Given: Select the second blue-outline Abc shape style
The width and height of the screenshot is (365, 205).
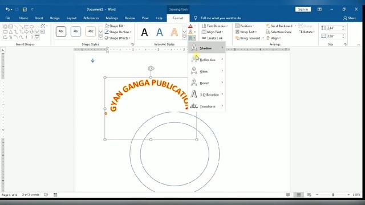Looking at the screenshot, I should click(x=76, y=32).
